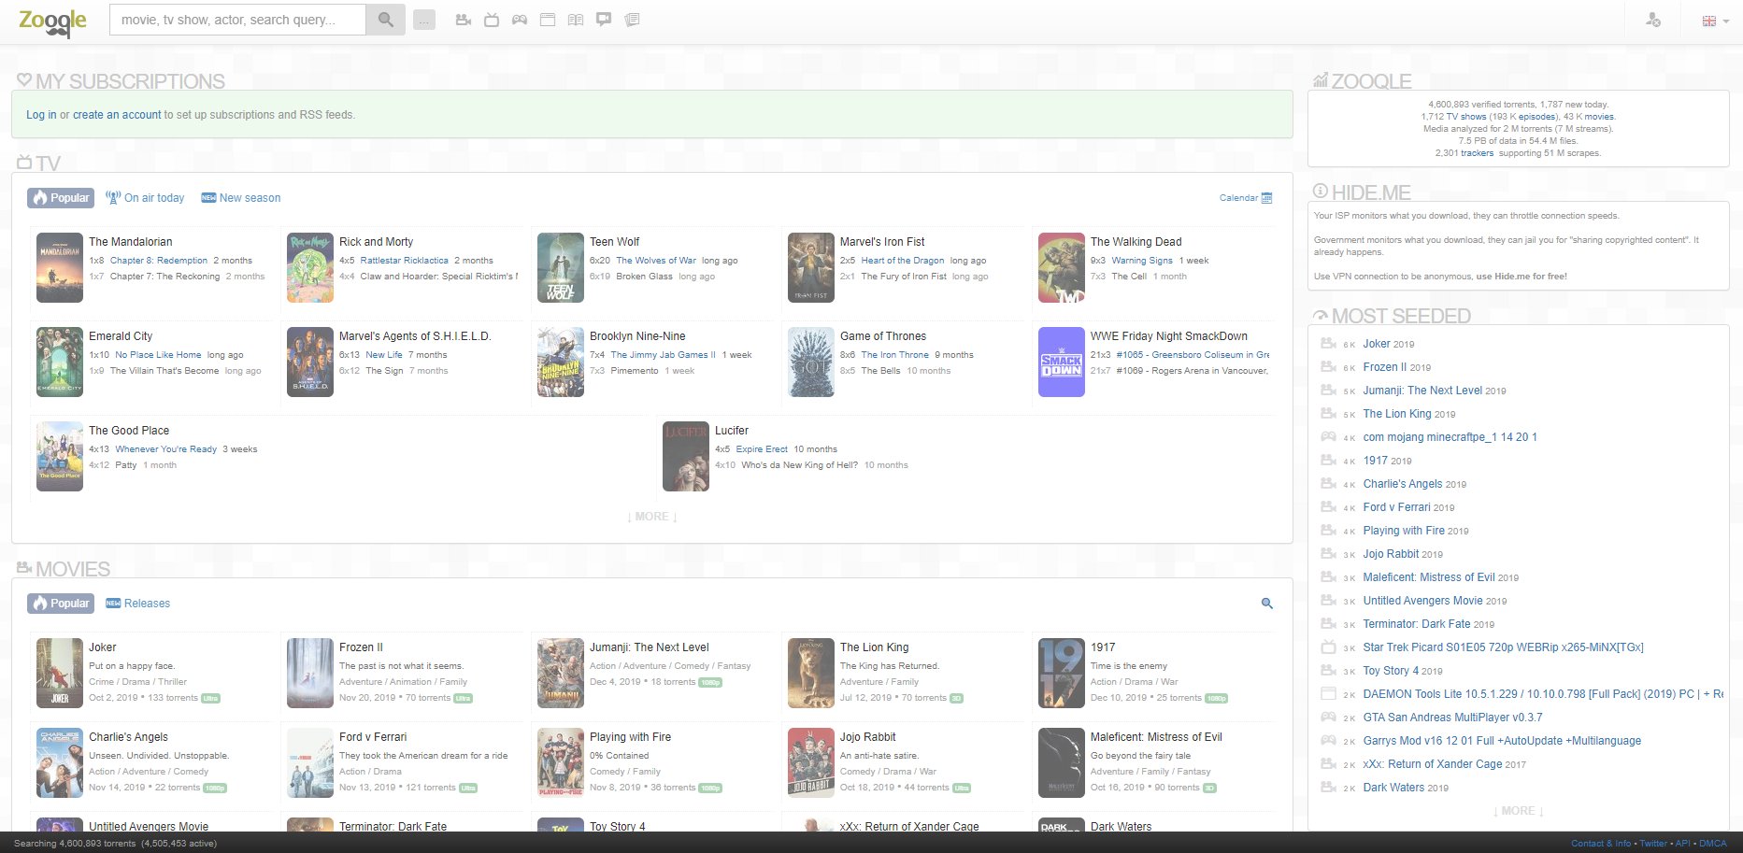Click the magnifier search button
Screen dimensions: 1743x853
tap(385, 20)
